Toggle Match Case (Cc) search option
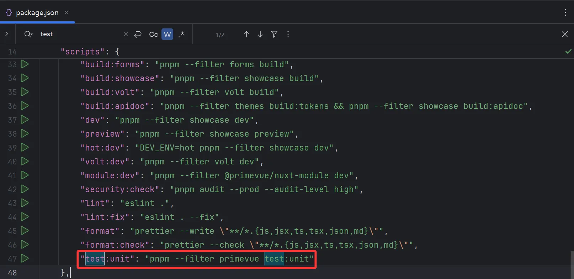 153,34
